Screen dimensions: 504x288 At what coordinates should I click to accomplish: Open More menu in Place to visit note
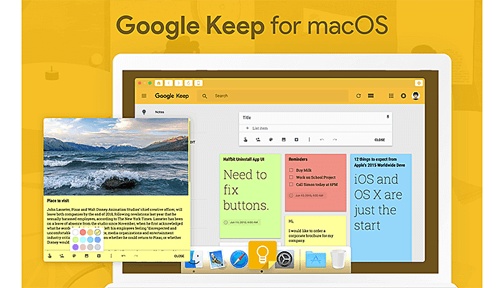pos(111,256)
